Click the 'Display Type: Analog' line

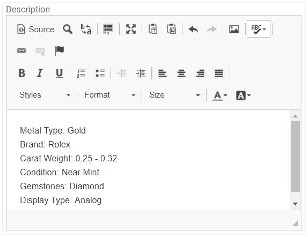pyautogui.click(x=61, y=200)
